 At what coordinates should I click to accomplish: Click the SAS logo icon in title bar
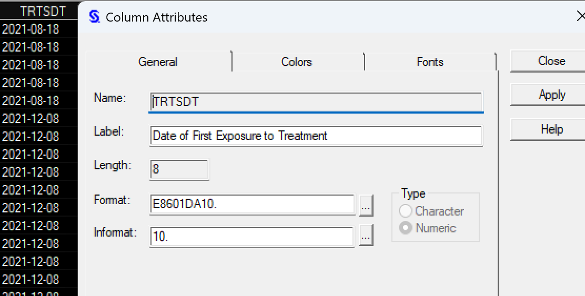[x=94, y=17]
